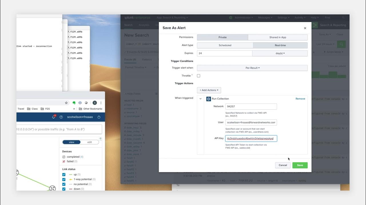Screen dimensions: 366x205
Task: Open Last 24 hours time picker
Action: coord(325,44)
